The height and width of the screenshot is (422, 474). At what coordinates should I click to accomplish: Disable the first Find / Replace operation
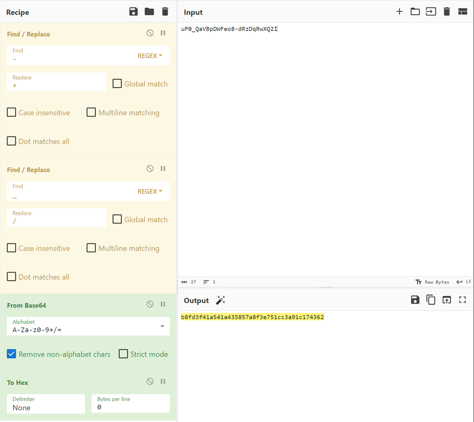click(150, 33)
